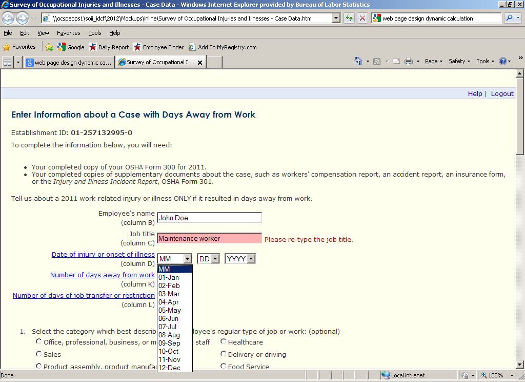
Task: Click the browser Back arrow button
Action: [8, 18]
